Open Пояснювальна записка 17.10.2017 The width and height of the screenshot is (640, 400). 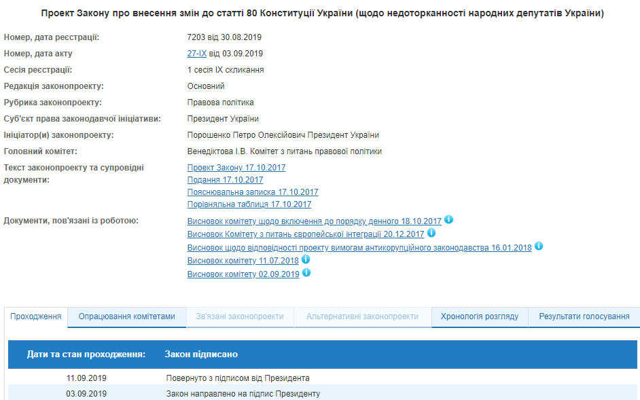[x=252, y=192]
